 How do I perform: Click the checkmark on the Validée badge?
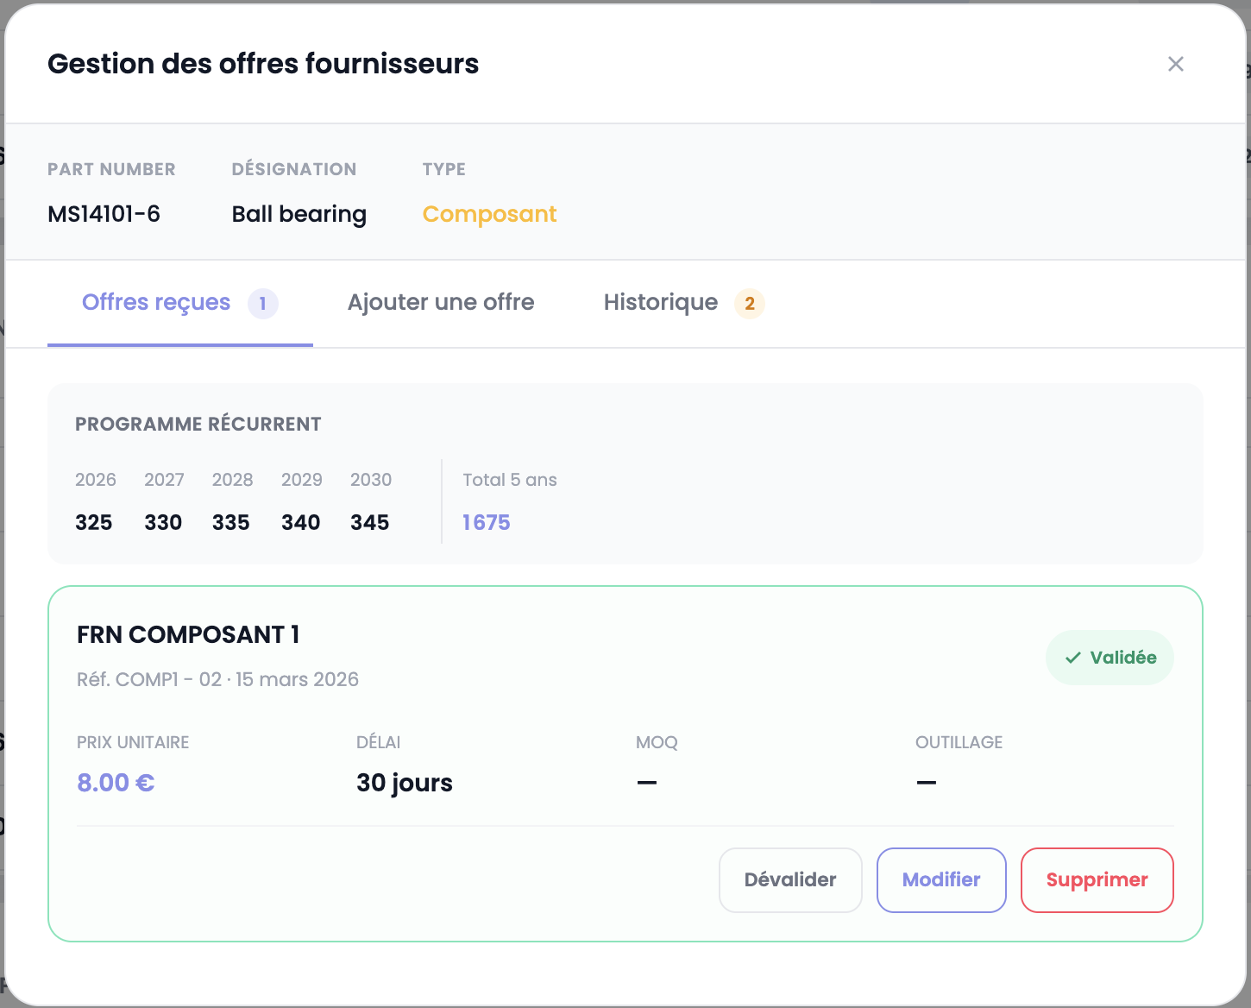pyautogui.click(x=1072, y=657)
